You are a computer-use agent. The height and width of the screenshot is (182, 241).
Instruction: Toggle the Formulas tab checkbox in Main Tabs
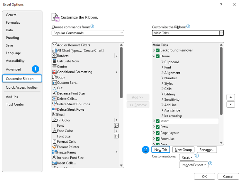pyautogui.click(x=157, y=139)
